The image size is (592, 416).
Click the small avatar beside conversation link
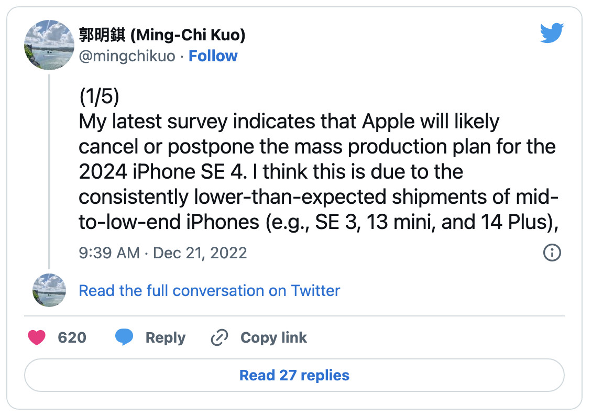(49, 290)
